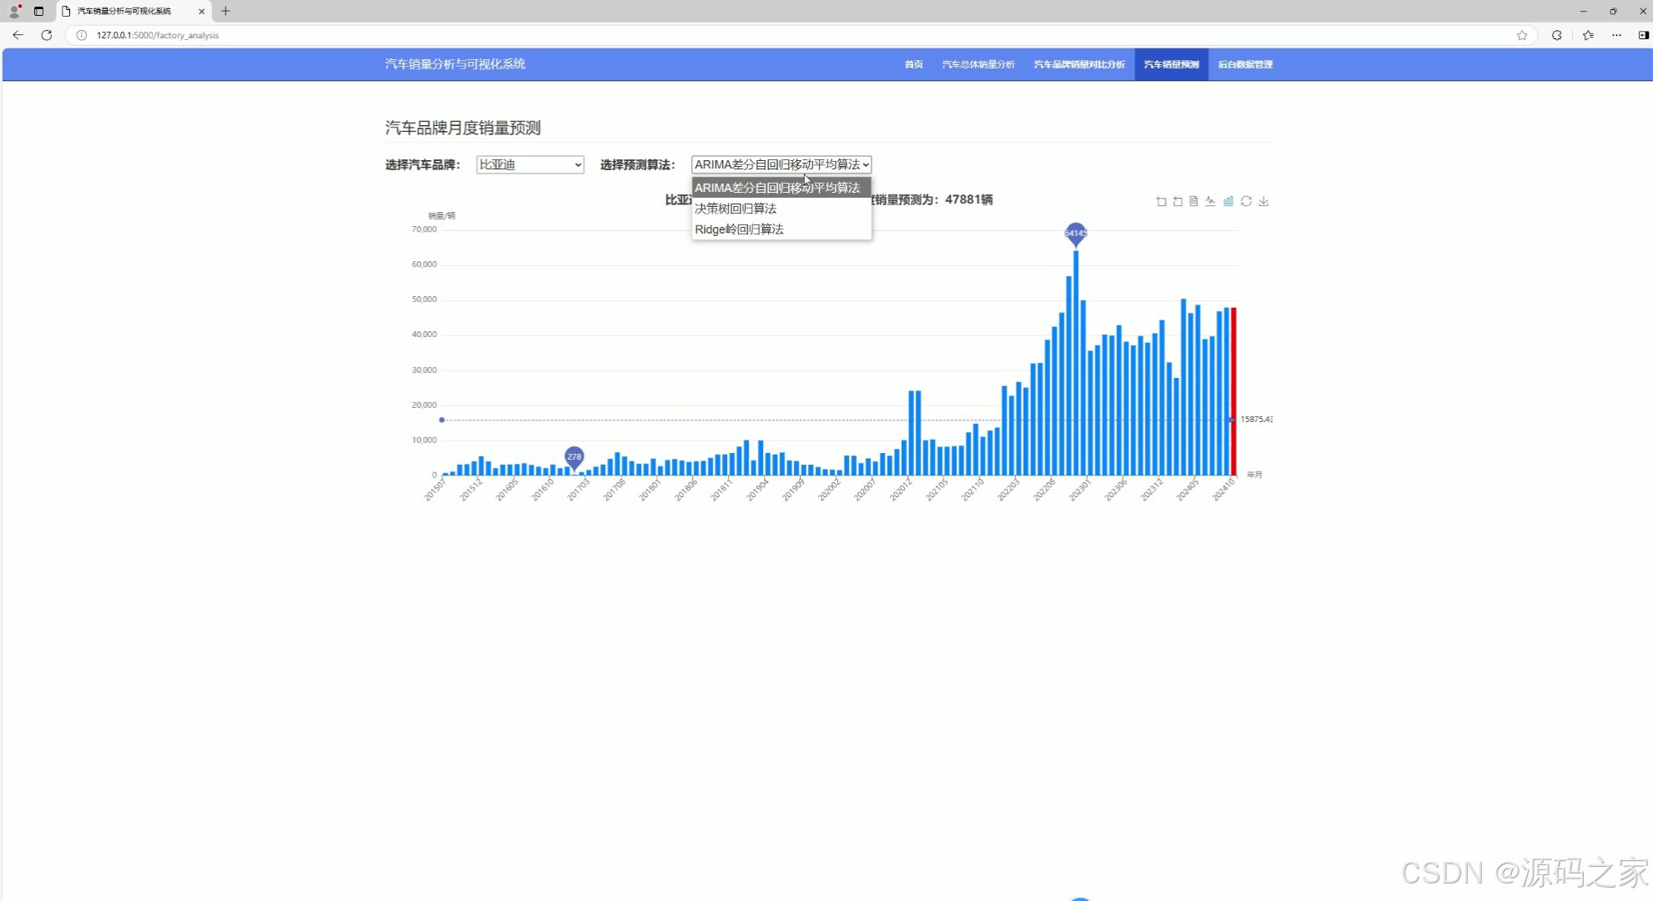Click the zoom reset back icon
The width and height of the screenshot is (1653, 901).
(1177, 201)
